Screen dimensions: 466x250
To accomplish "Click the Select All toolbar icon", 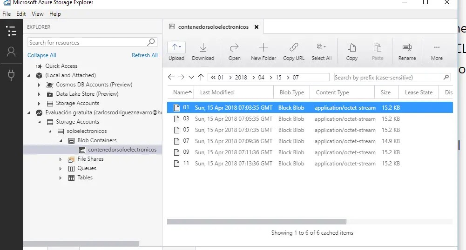I will click(x=321, y=47).
